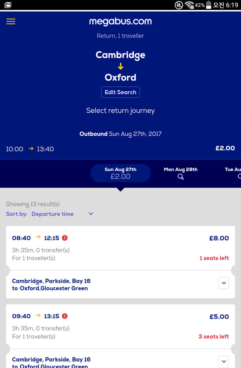Open the hamburger menu
The height and width of the screenshot is (368, 241).
click(11, 22)
